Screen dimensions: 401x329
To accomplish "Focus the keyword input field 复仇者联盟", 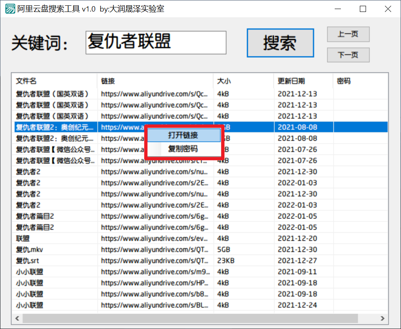I will [x=156, y=42].
